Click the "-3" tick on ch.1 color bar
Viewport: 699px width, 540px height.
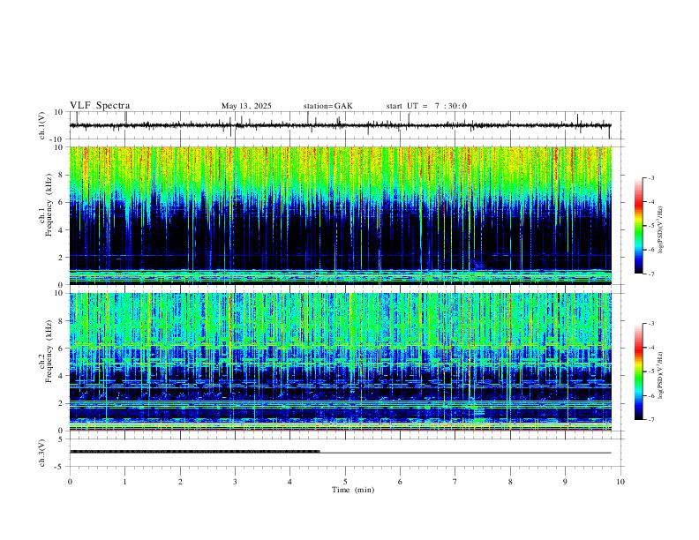(650, 177)
